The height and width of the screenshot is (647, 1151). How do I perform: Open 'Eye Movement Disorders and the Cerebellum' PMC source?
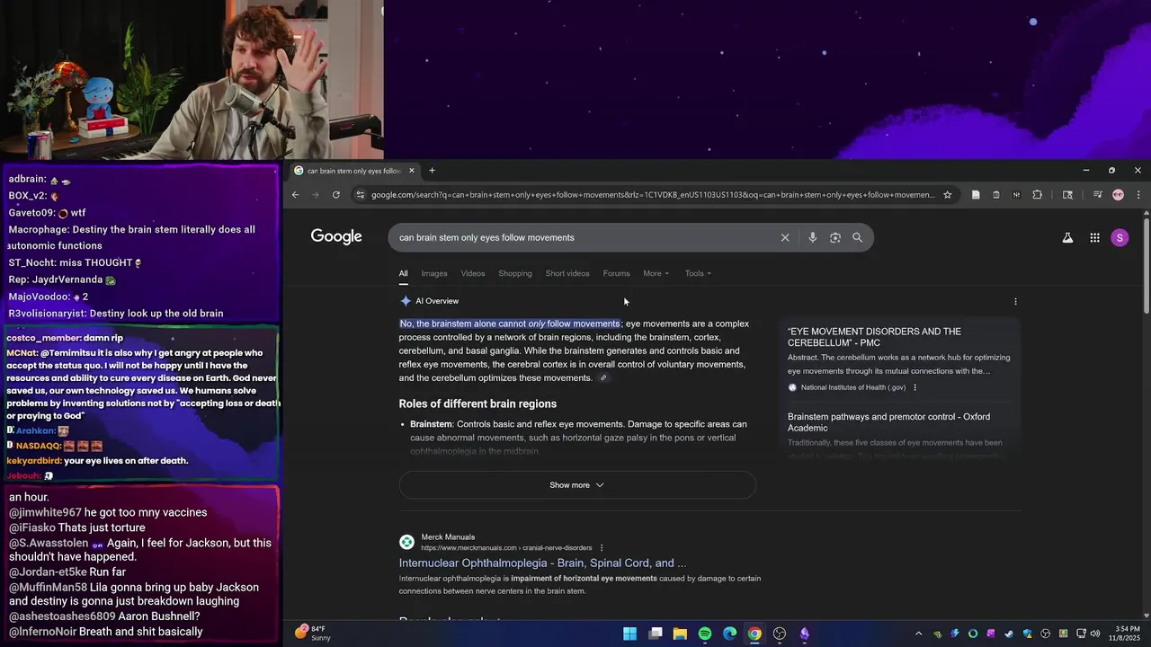click(874, 337)
